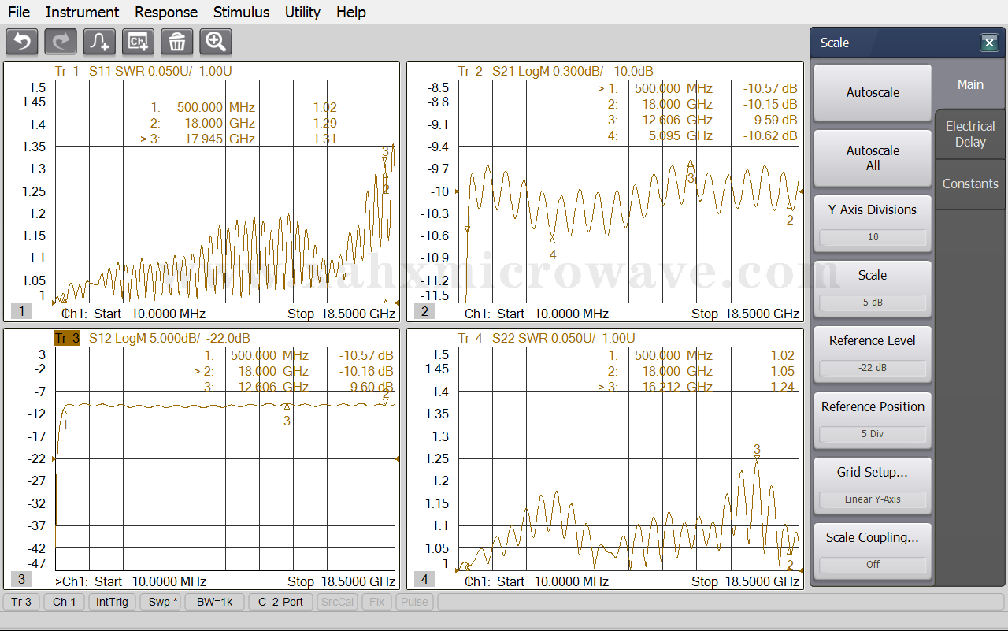Close the Scale panel
Viewport: 1008px width, 631px height.
[989, 43]
